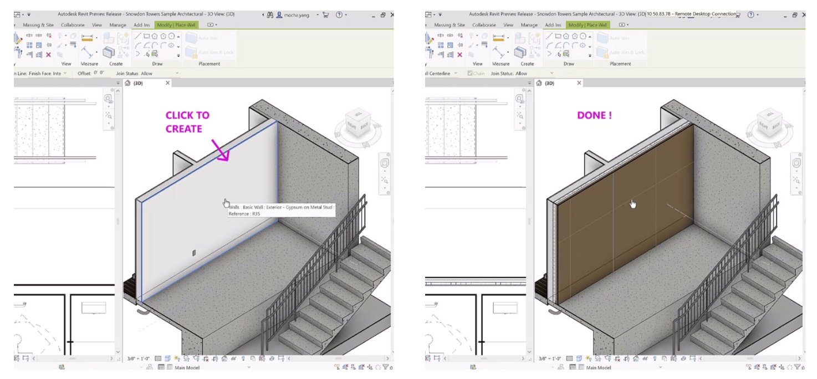The width and height of the screenshot is (817, 379).
Task: Click the Visual Style cube icon in left view control bar
Action: (x=167, y=358)
